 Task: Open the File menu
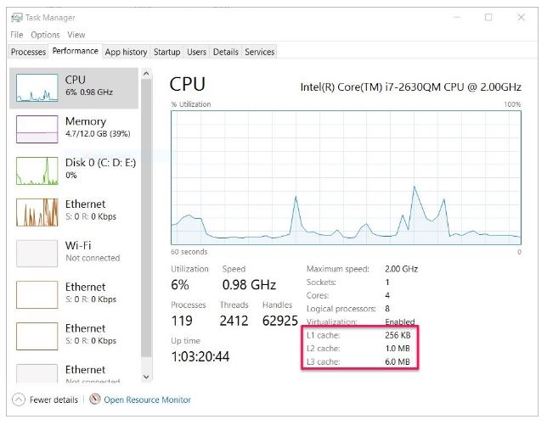16,35
